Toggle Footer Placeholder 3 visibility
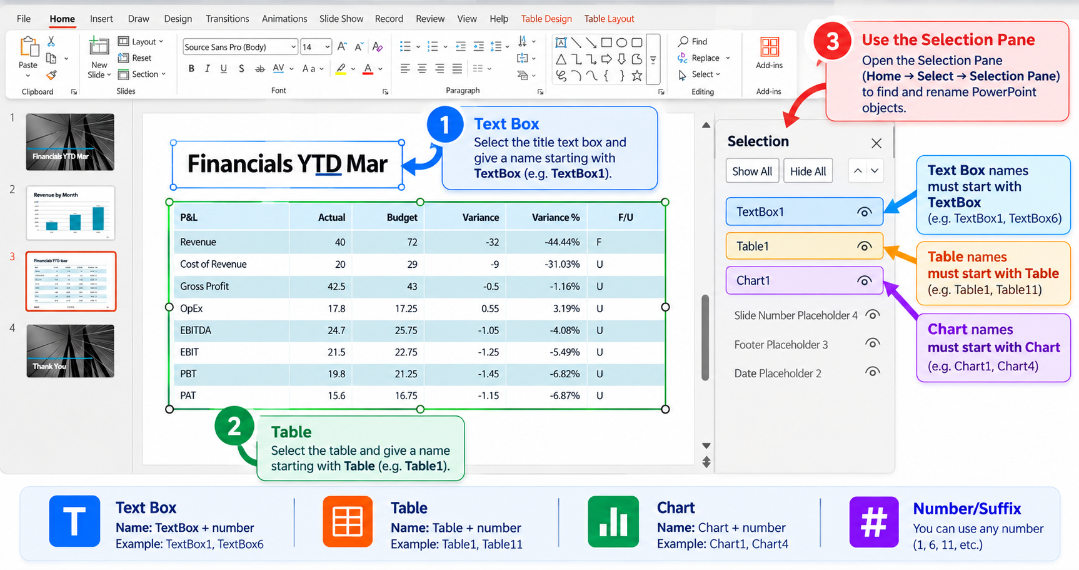The height and width of the screenshot is (570, 1079). pos(873,344)
